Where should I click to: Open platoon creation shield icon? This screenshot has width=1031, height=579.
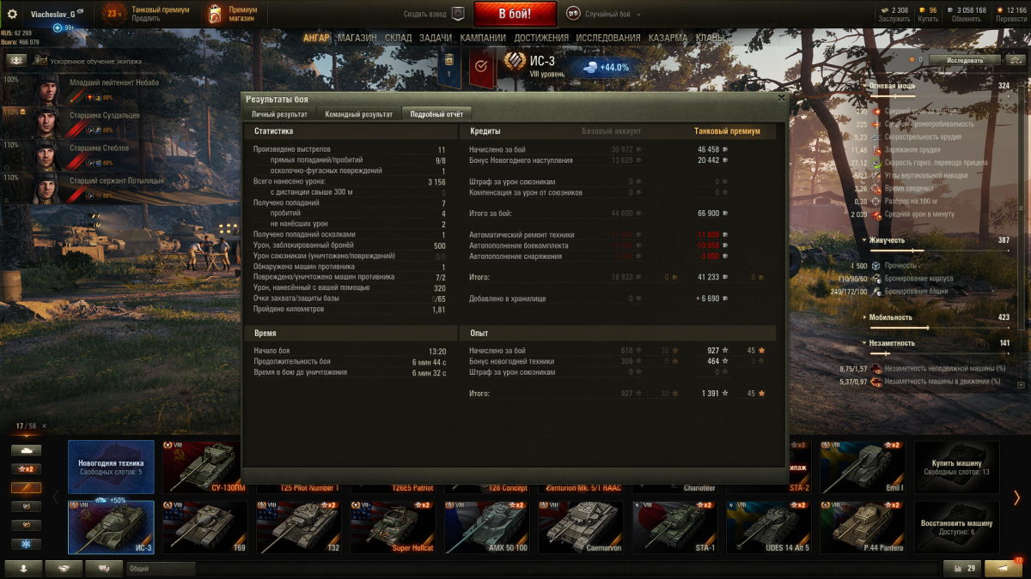coord(458,14)
